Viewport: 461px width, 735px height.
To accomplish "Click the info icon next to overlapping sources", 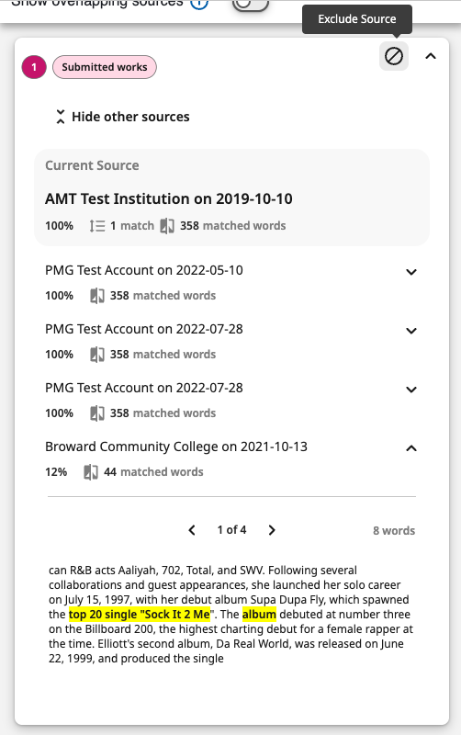I will point(199,4).
